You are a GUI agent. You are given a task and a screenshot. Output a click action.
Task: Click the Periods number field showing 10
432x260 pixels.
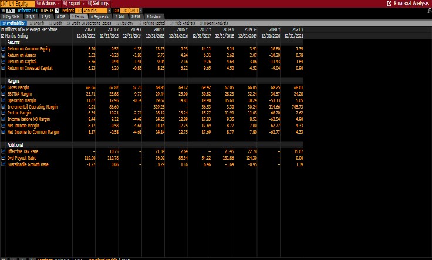pyautogui.click(x=79, y=11)
